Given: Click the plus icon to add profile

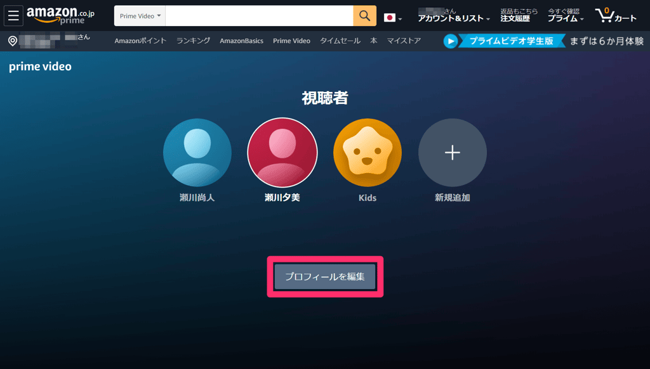Looking at the screenshot, I should coord(452,152).
